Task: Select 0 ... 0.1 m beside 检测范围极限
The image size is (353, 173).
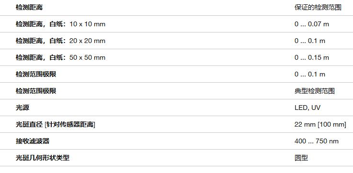Action: (310, 74)
